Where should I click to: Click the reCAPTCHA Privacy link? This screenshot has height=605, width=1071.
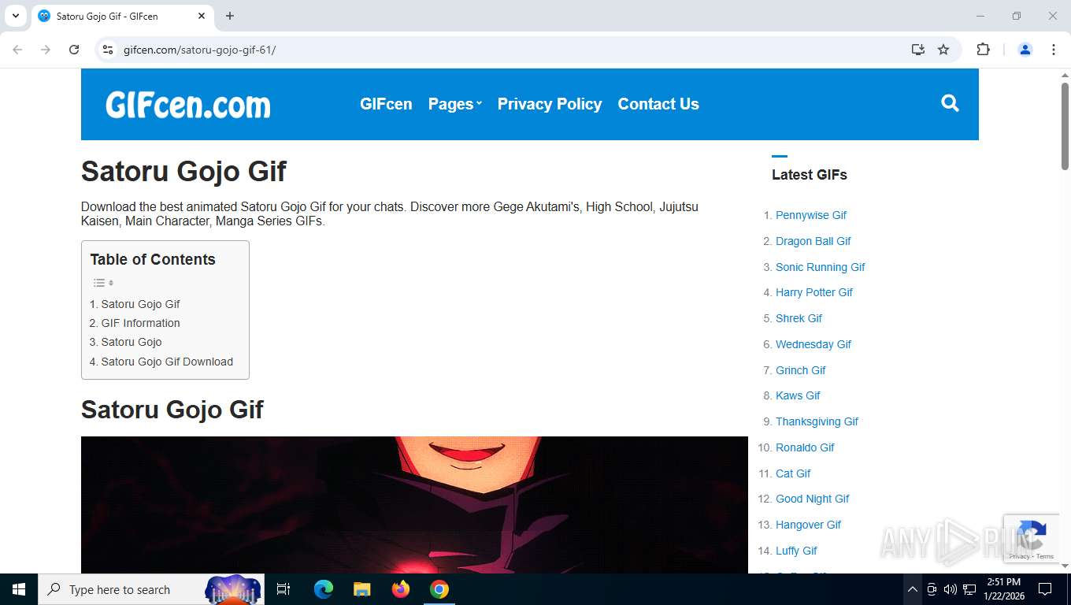pyautogui.click(x=1019, y=556)
